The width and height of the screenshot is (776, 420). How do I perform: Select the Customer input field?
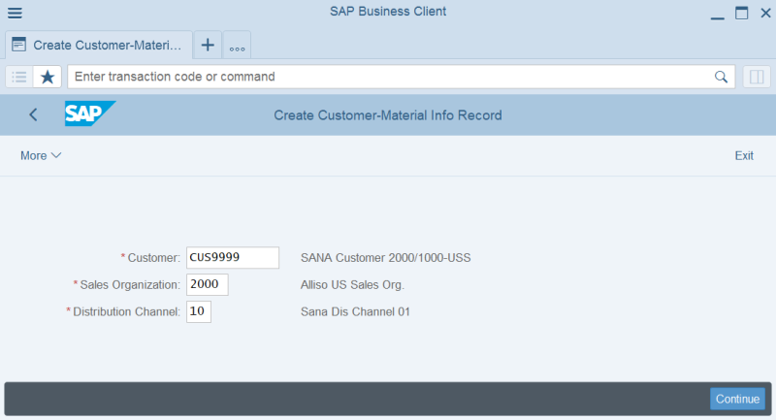coord(233,257)
